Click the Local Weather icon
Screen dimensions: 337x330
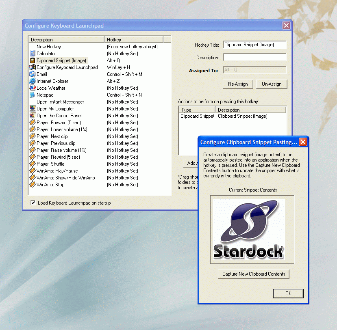[33, 88]
